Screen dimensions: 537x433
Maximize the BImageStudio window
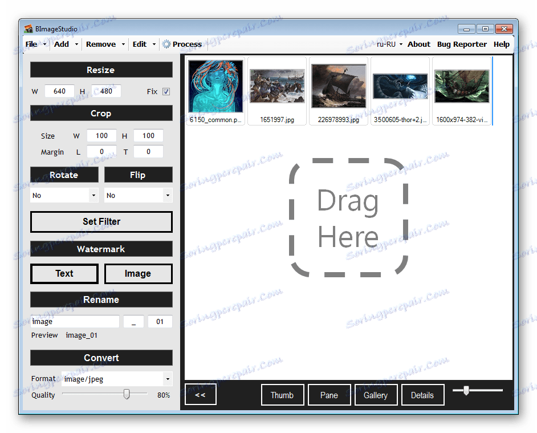(x=485, y=29)
